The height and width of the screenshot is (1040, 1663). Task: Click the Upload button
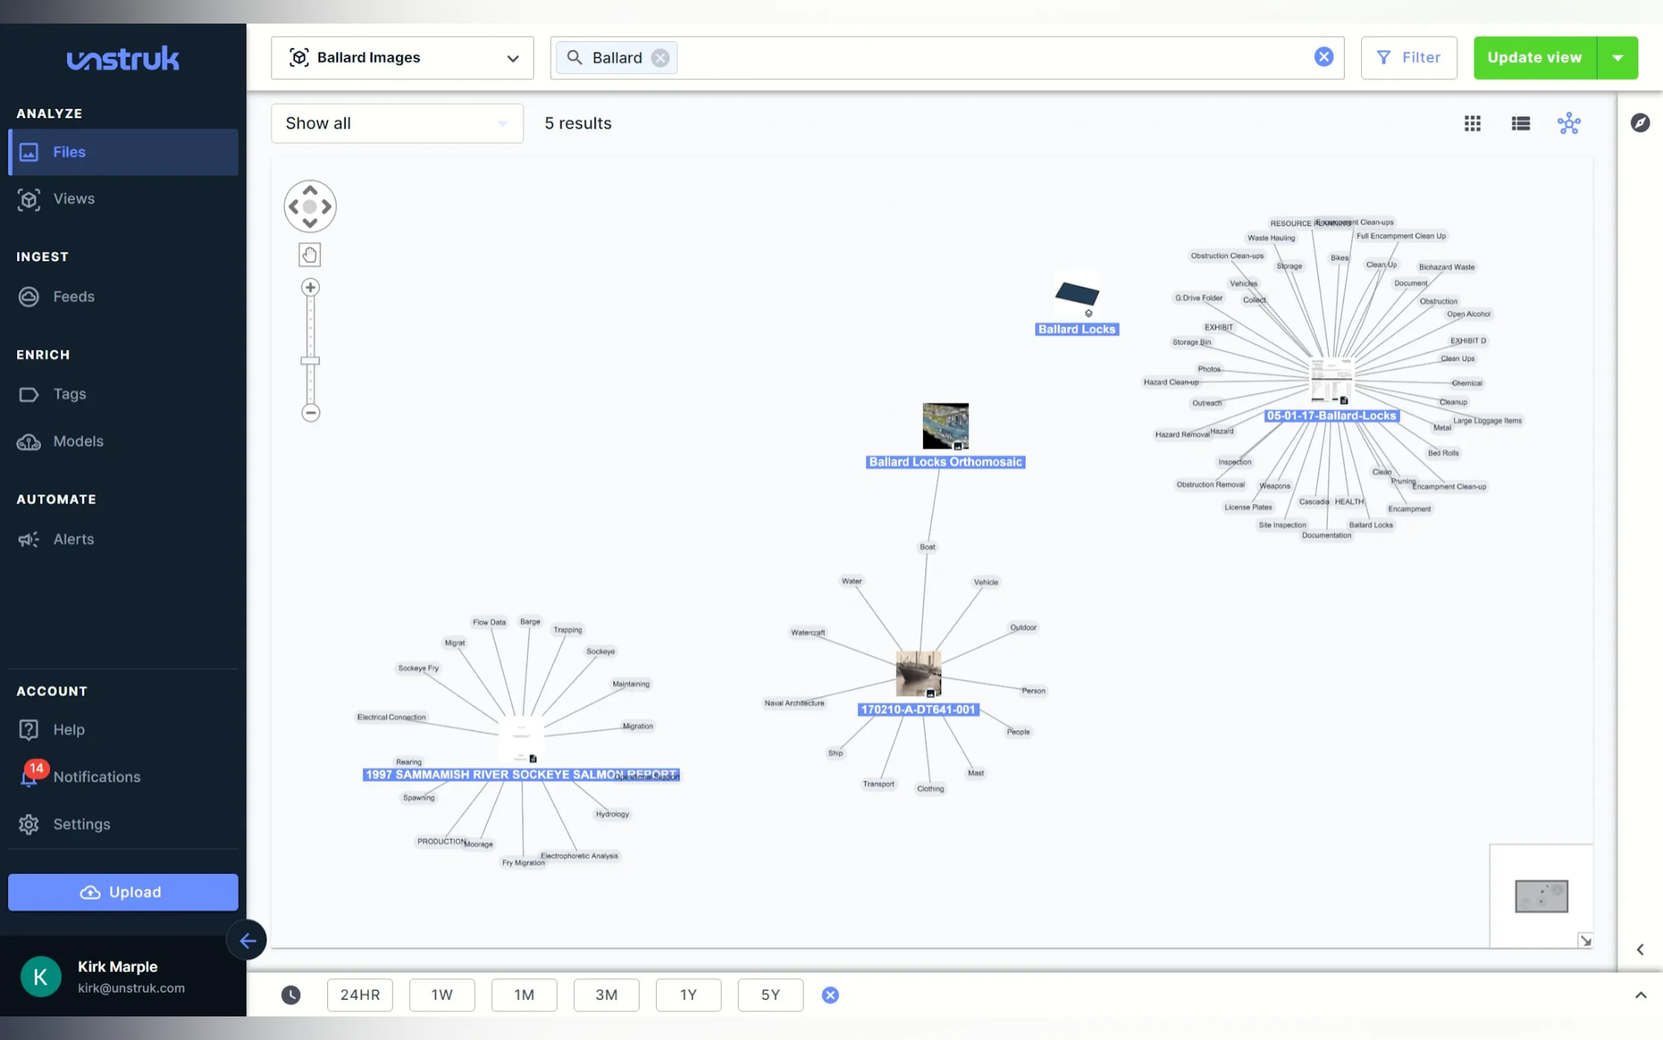pos(123,892)
